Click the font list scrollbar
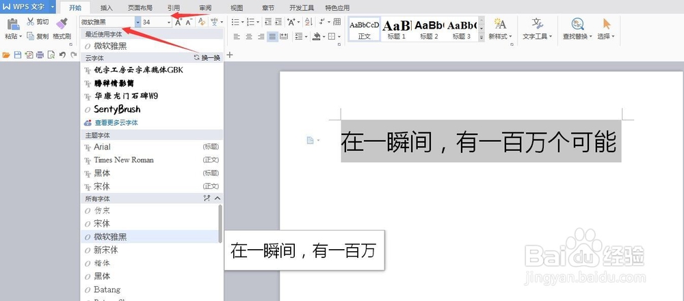 [220, 224]
